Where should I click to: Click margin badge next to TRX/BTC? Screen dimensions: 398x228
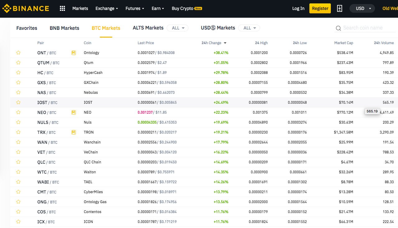pos(74,132)
